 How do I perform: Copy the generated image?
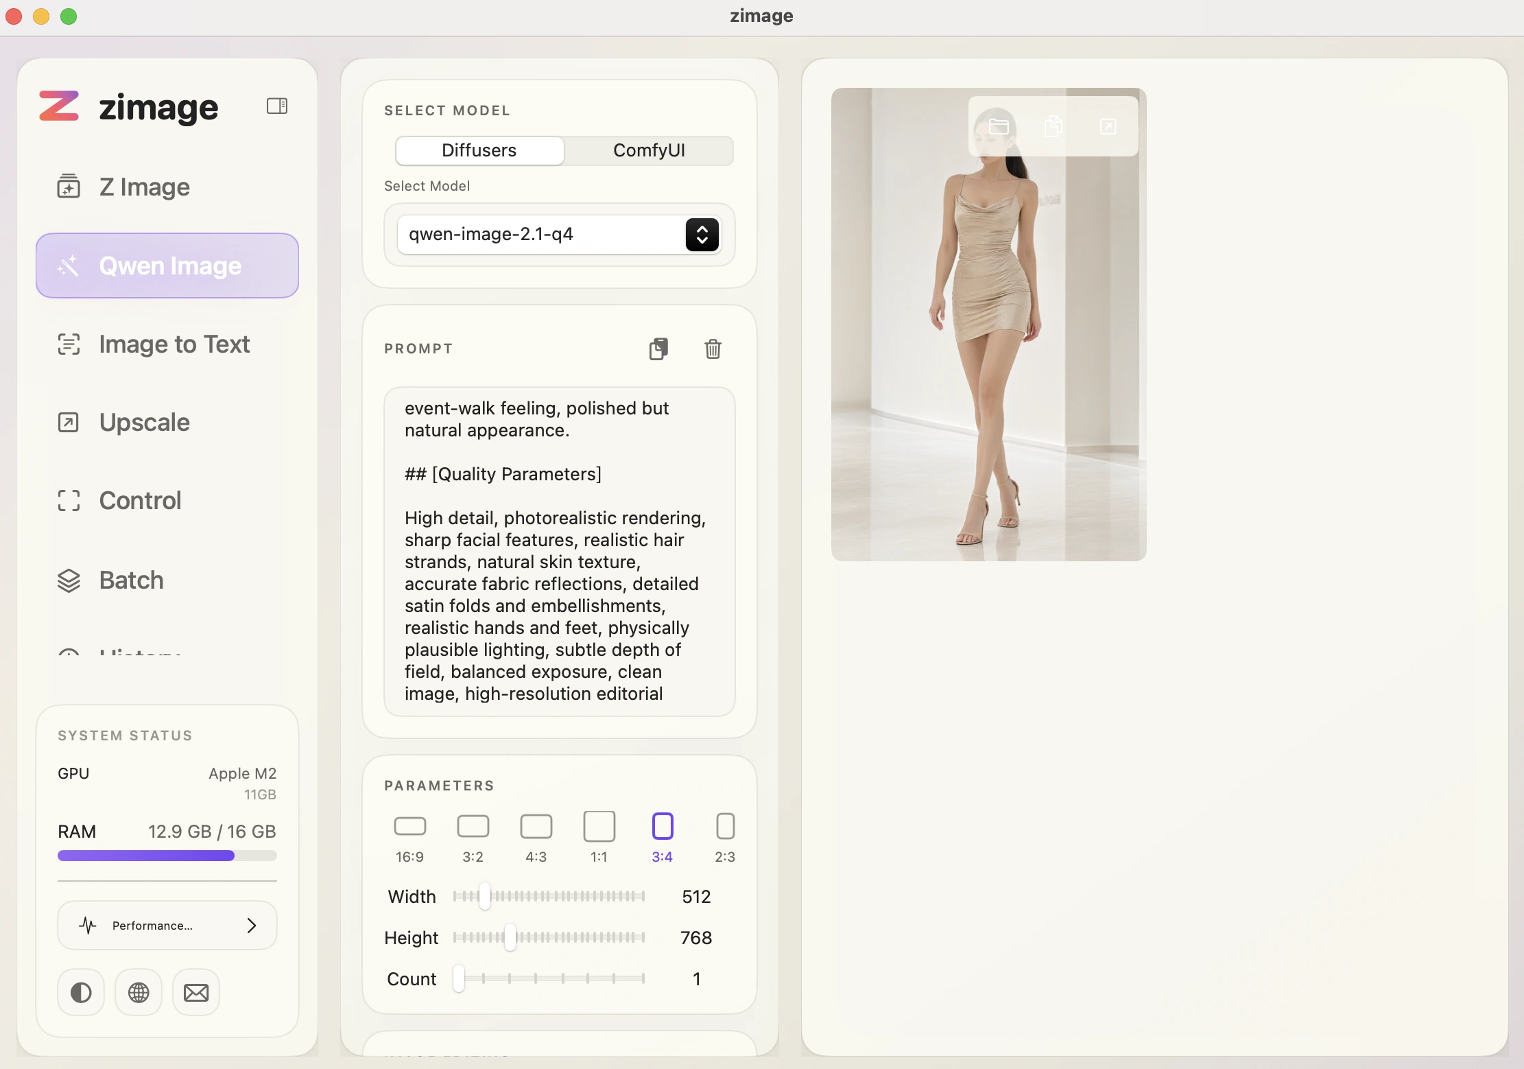point(1053,126)
